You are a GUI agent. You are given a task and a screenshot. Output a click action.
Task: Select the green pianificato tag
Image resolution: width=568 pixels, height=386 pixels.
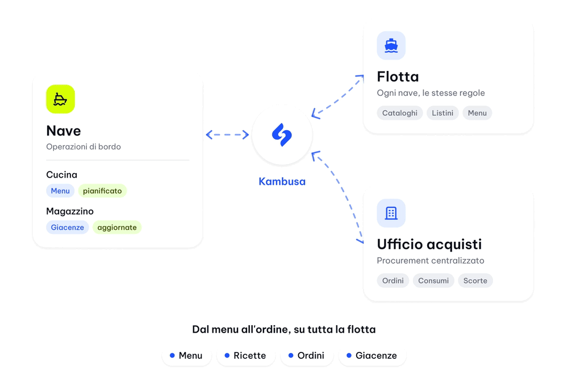click(x=102, y=191)
